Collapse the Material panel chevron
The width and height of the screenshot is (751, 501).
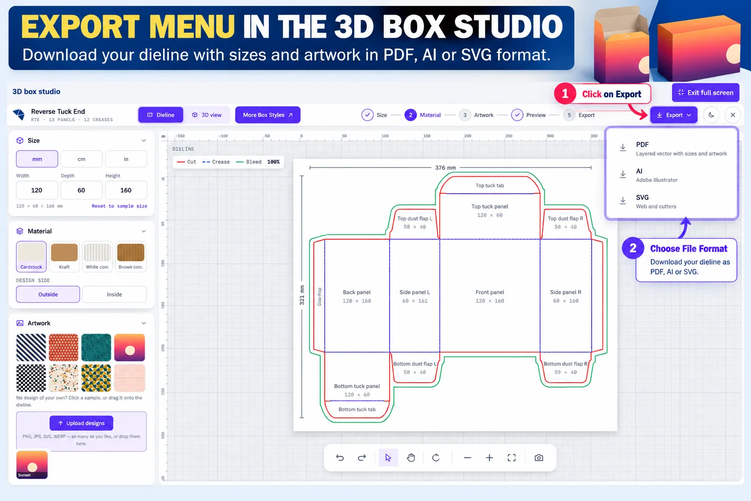[144, 231]
